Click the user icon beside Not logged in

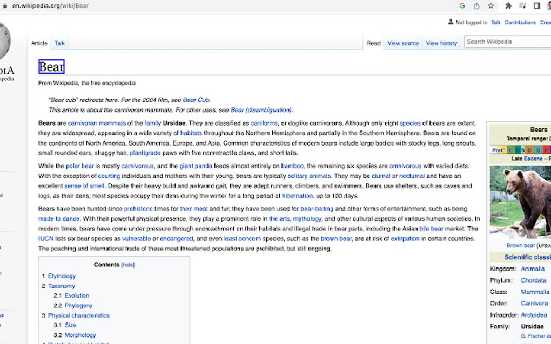(451, 22)
